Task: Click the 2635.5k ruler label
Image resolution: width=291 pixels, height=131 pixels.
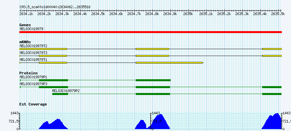Action: (x=278, y=14)
